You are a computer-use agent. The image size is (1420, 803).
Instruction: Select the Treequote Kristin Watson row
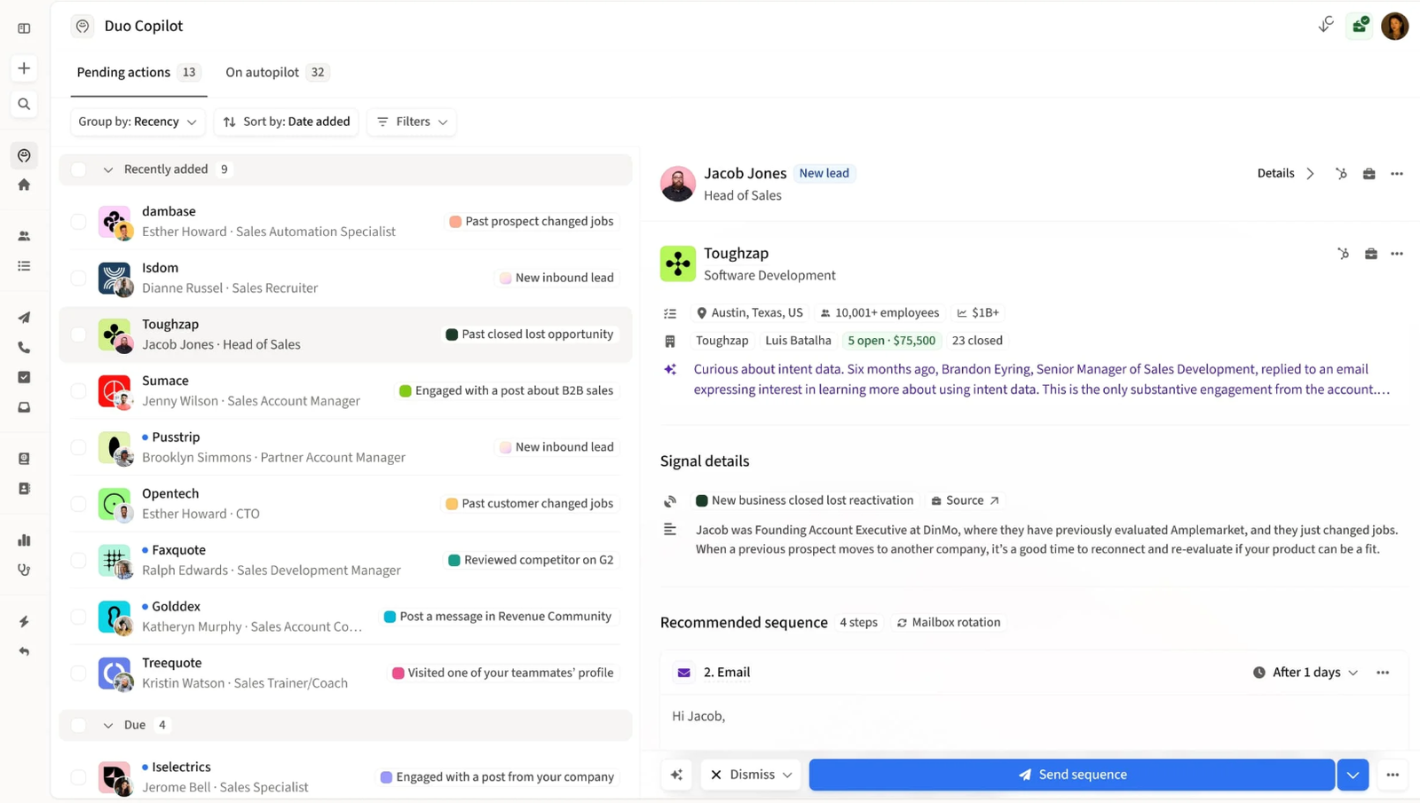(x=346, y=673)
